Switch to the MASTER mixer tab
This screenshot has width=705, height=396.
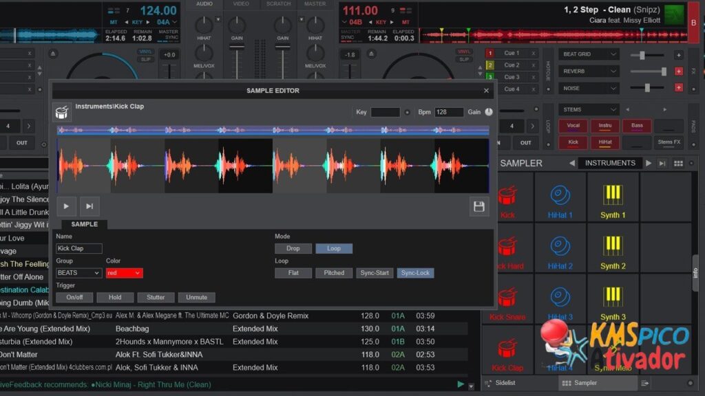[x=315, y=3]
